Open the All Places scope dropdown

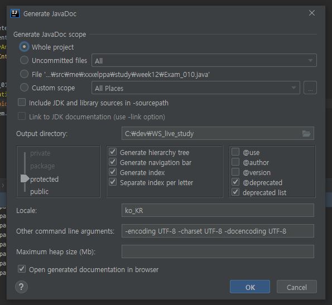pos(196,88)
